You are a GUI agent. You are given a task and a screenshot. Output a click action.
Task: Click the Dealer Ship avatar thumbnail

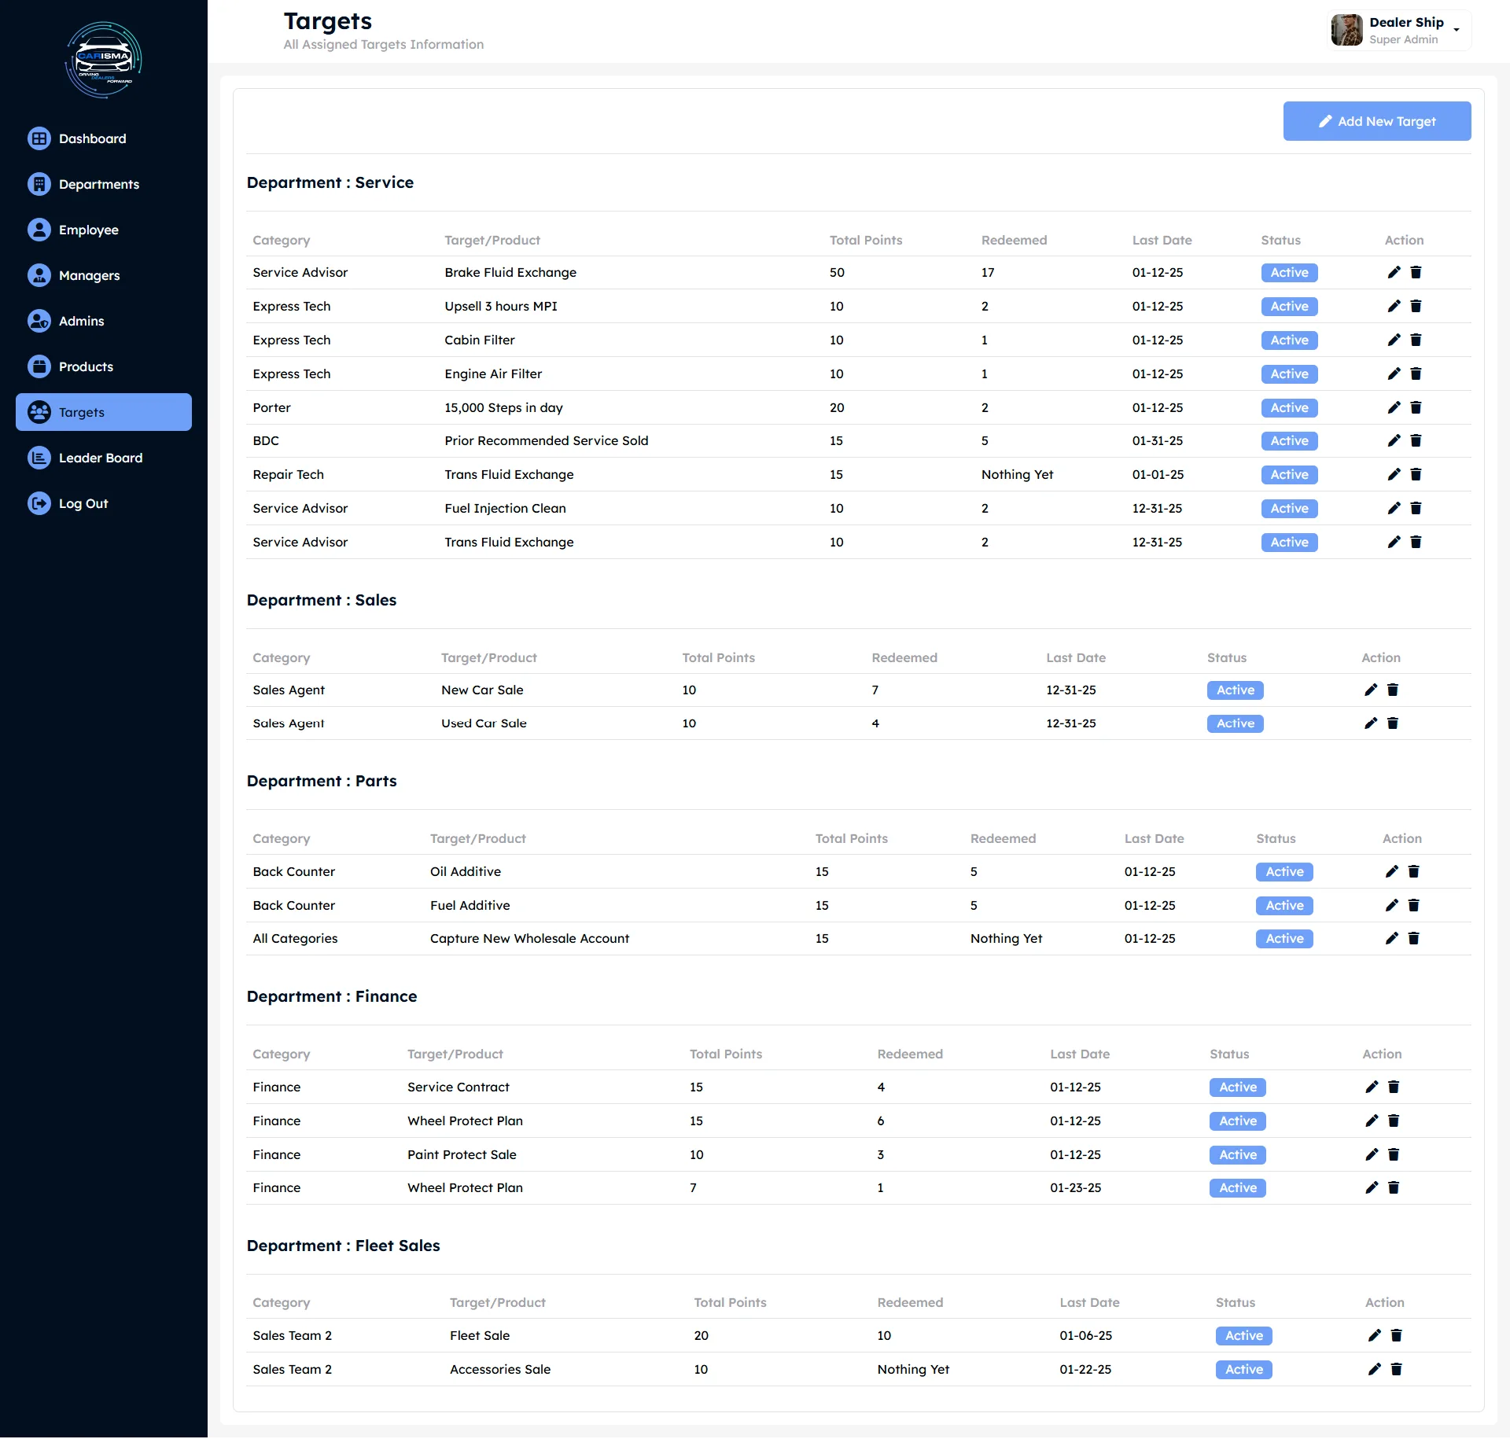point(1346,30)
